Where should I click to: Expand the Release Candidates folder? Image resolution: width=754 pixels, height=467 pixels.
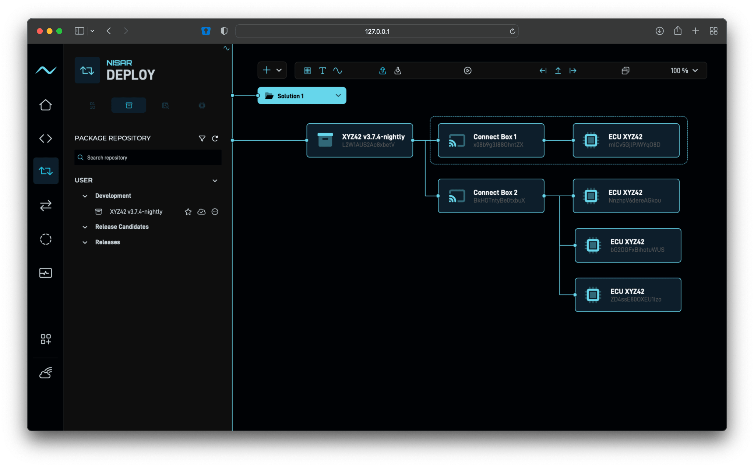tap(85, 227)
